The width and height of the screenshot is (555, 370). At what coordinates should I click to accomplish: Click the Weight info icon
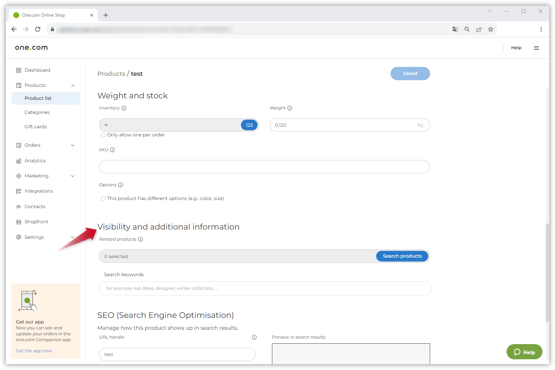coord(290,108)
